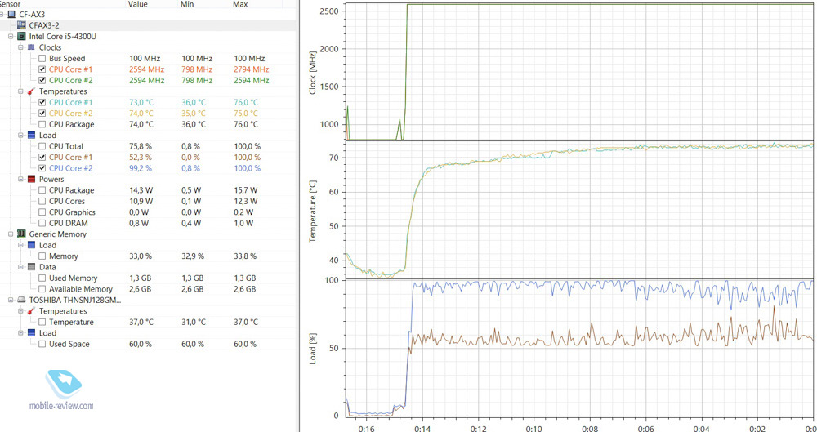The width and height of the screenshot is (817, 432).
Task: Check the Used Memory checkbox
Action: [42, 278]
